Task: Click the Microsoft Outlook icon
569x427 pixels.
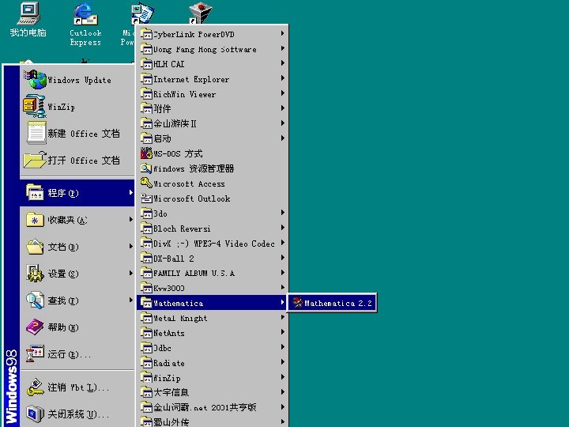Action: pos(146,198)
